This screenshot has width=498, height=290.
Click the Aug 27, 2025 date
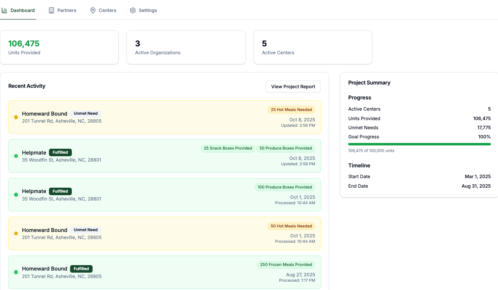point(301,275)
